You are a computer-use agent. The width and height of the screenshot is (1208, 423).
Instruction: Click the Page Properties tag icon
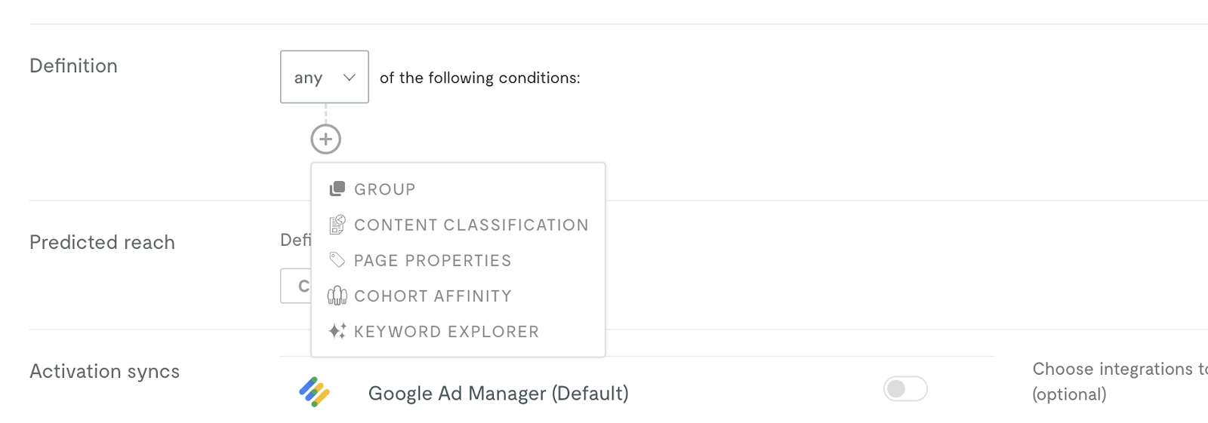337,260
